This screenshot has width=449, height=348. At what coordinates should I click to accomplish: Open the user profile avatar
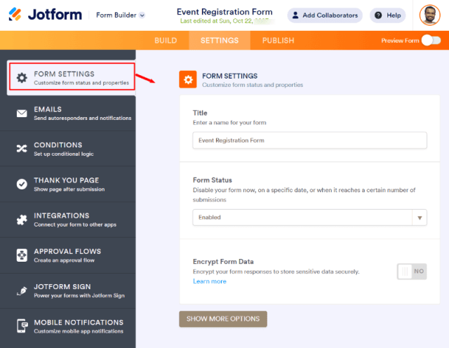430,15
